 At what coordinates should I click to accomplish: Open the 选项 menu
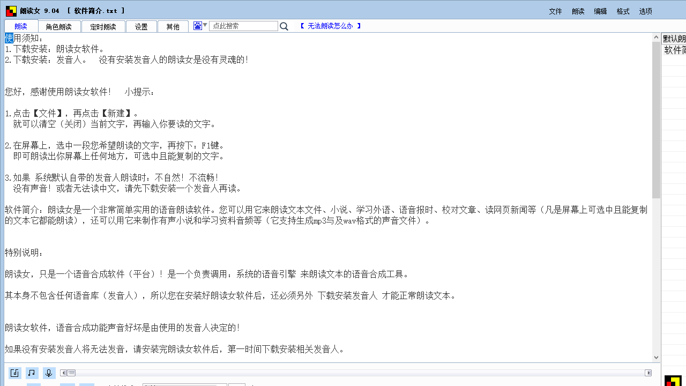(x=645, y=10)
